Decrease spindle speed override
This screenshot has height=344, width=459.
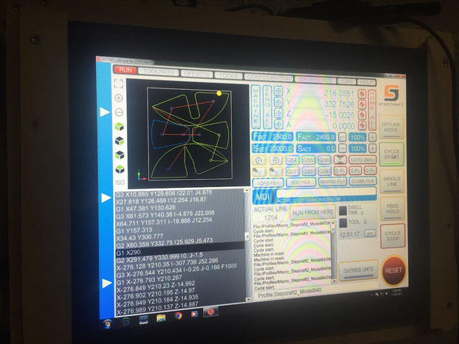pyautogui.click(x=342, y=149)
